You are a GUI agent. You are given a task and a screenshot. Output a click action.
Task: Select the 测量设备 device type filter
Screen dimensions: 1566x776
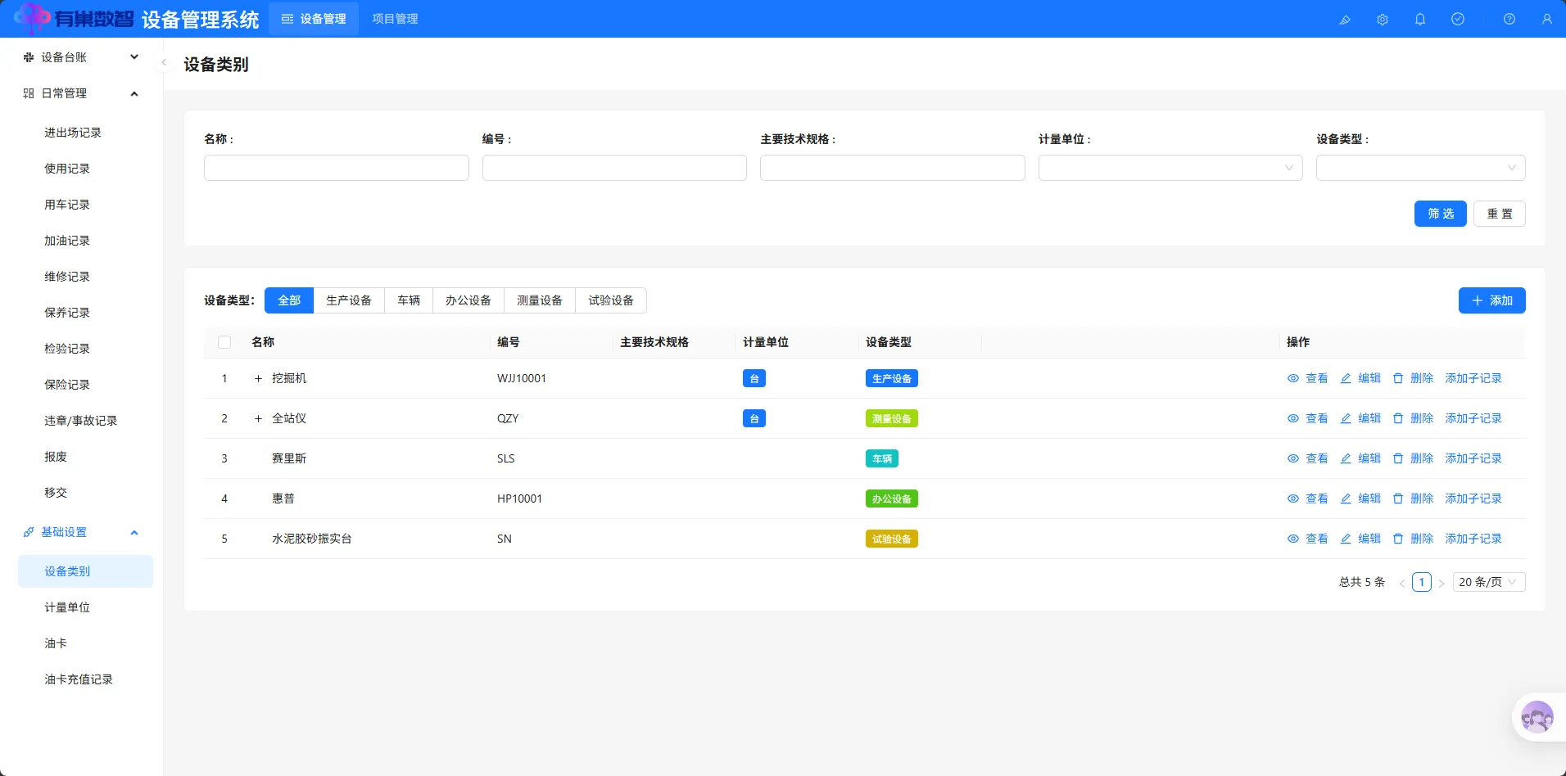pyautogui.click(x=540, y=300)
